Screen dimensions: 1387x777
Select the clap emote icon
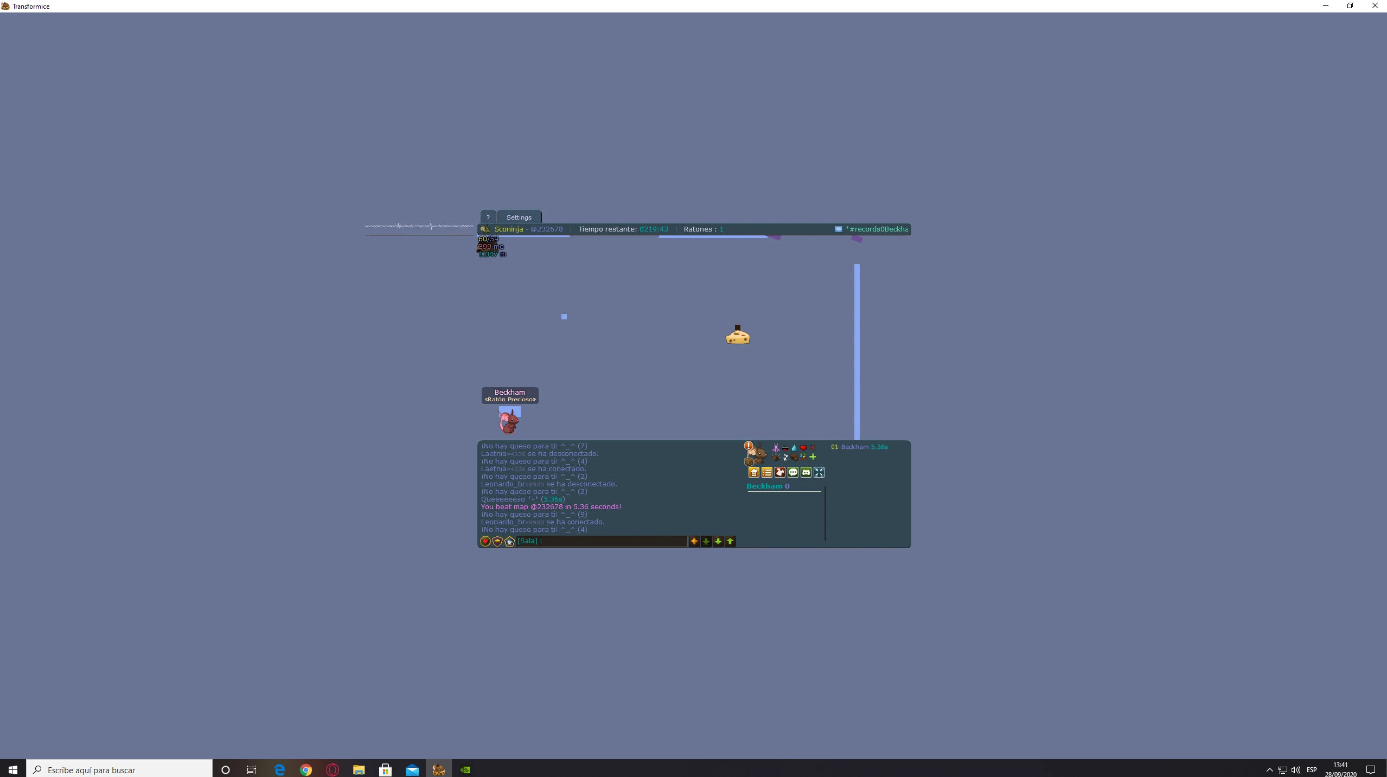[x=776, y=457]
